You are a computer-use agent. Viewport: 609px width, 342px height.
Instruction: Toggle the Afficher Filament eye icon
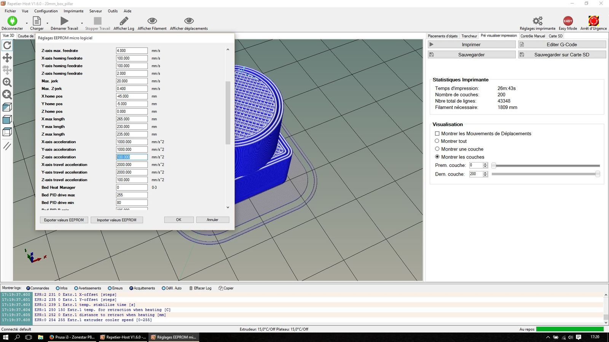click(152, 21)
